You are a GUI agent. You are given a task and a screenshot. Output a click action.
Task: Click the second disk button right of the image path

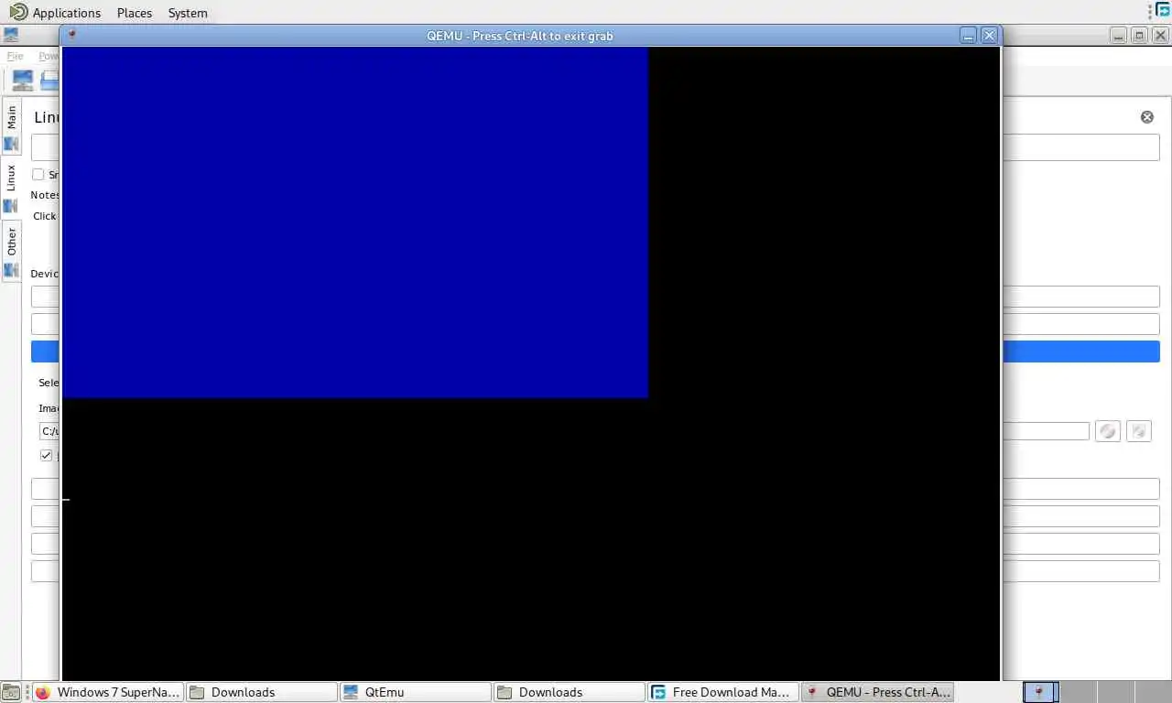tap(1139, 431)
